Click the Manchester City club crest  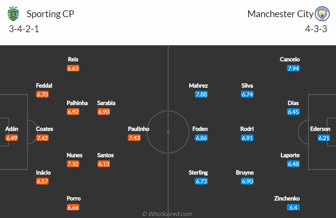322,14
